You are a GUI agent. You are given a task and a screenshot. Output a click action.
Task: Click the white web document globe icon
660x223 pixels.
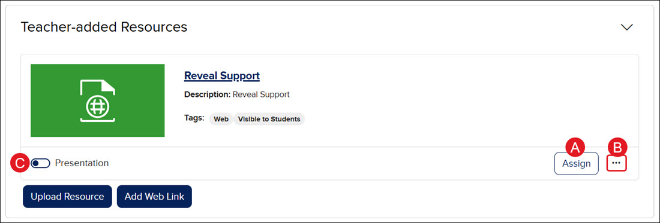pos(98,100)
